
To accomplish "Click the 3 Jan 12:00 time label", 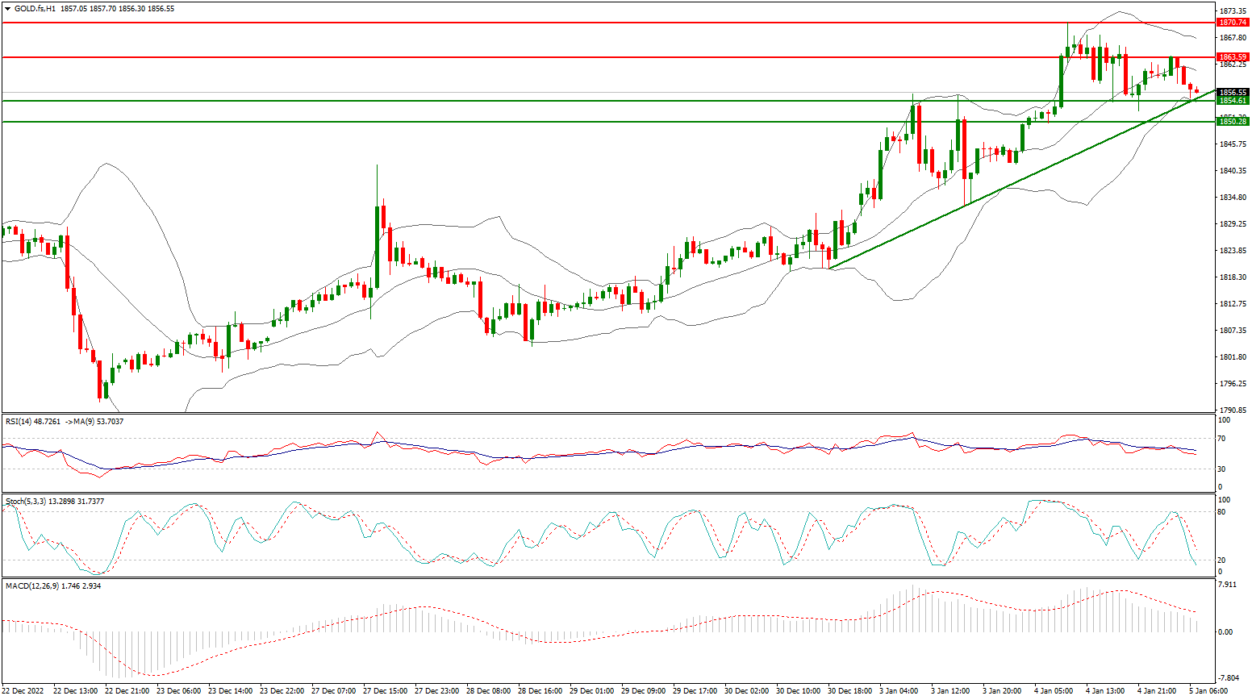I will click(x=949, y=691).
